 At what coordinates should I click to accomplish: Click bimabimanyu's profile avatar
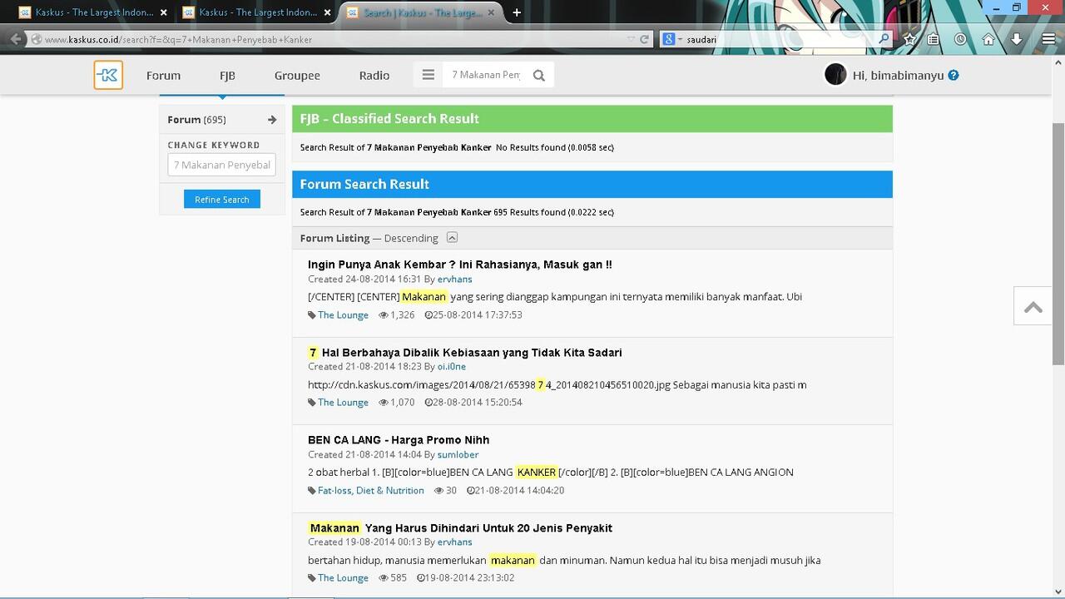(x=835, y=75)
